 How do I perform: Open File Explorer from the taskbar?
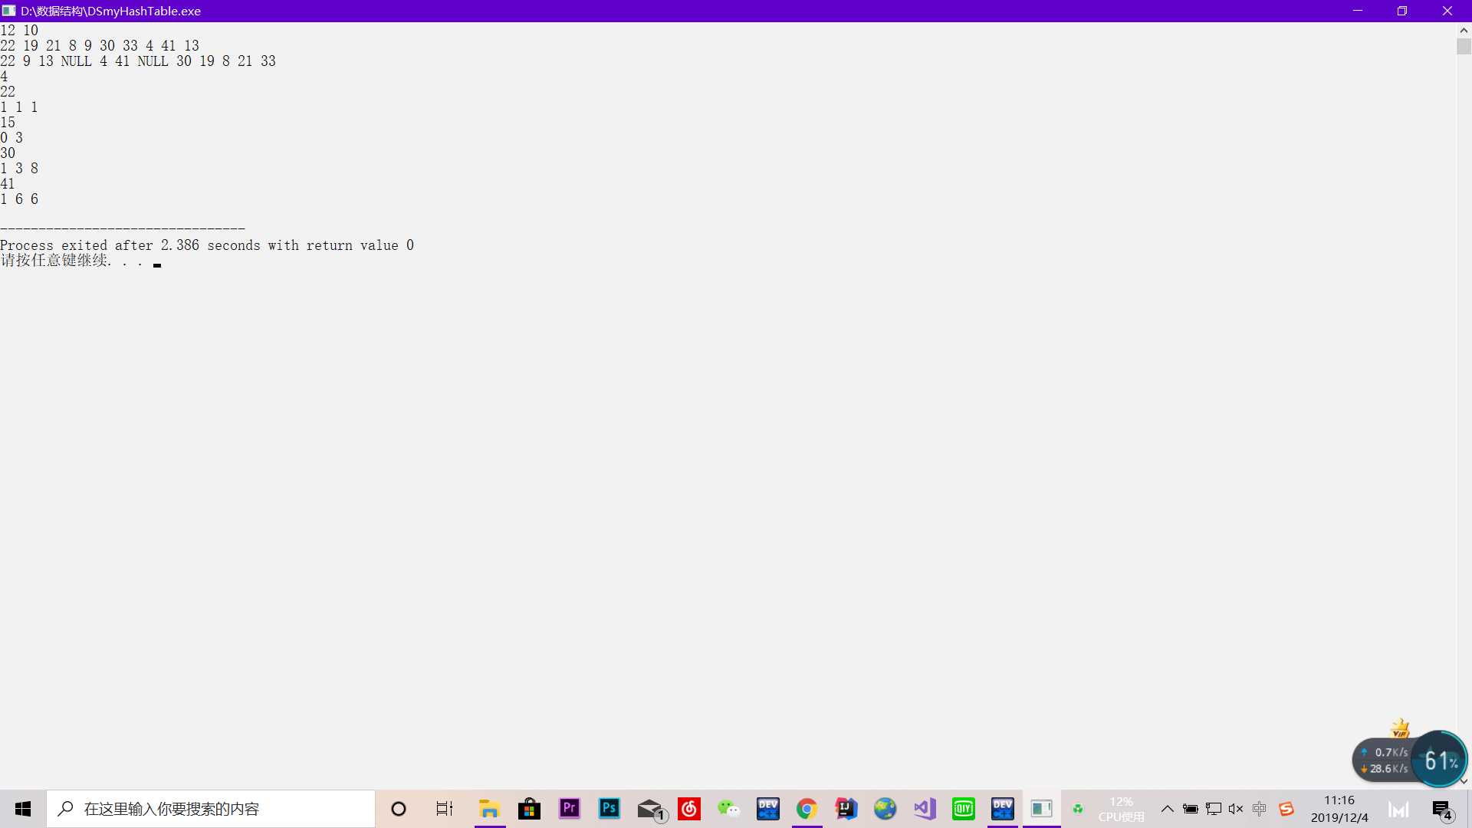point(489,809)
